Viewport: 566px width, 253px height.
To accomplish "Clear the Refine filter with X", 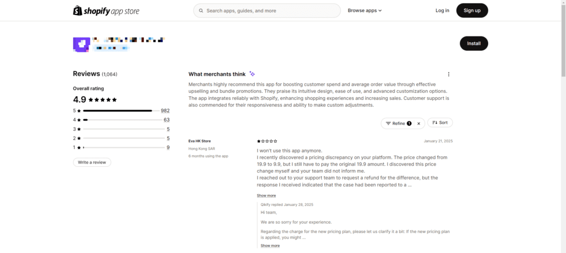I will pyautogui.click(x=419, y=123).
